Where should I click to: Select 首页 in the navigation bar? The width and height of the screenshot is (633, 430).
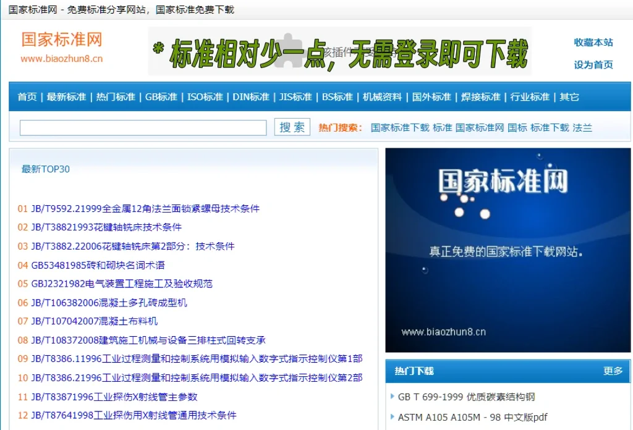pyautogui.click(x=27, y=97)
